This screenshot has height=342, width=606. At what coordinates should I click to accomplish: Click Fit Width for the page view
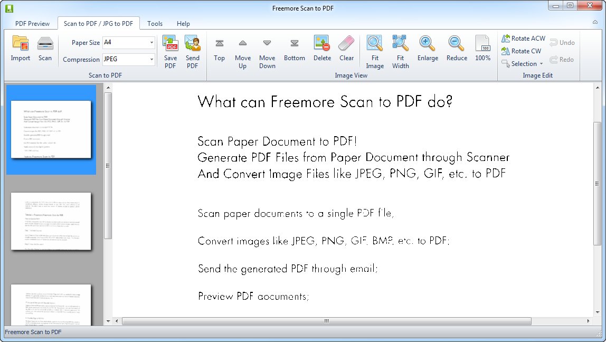tap(400, 50)
